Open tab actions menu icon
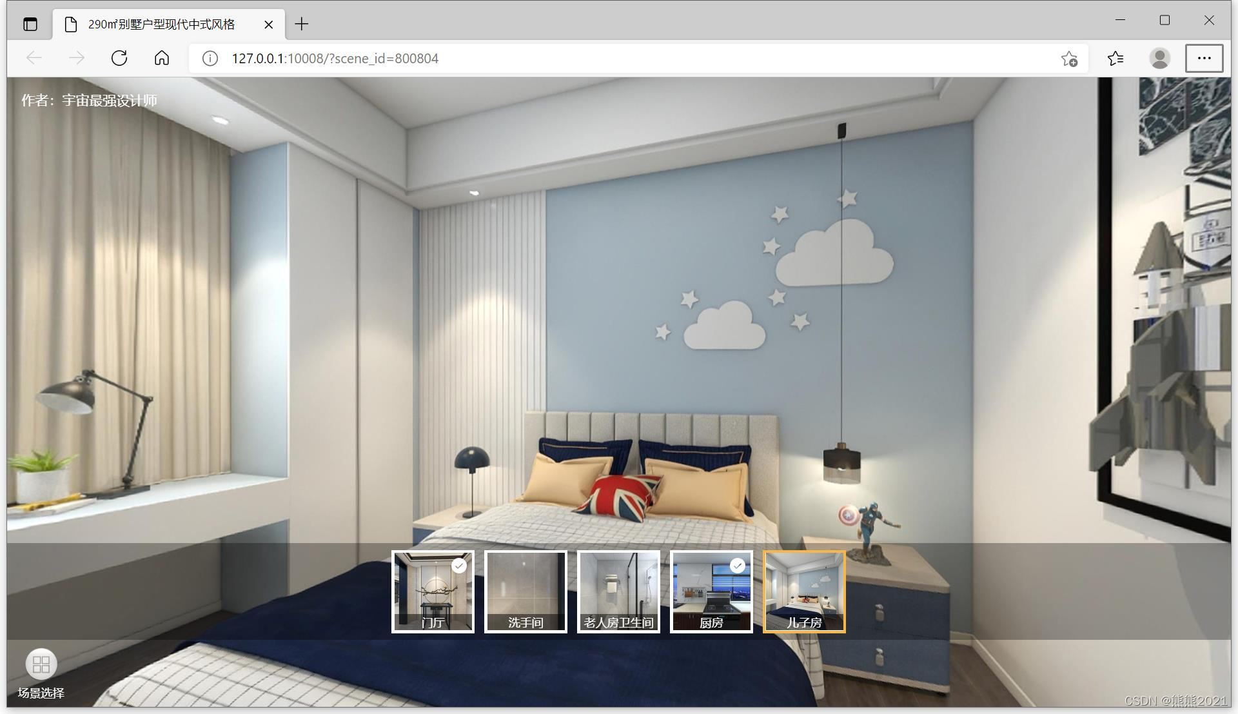 click(x=30, y=25)
